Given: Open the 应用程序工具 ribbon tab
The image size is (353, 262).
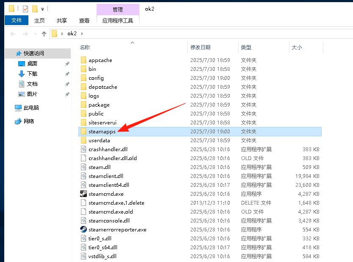Looking at the screenshot, I should pos(118,20).
